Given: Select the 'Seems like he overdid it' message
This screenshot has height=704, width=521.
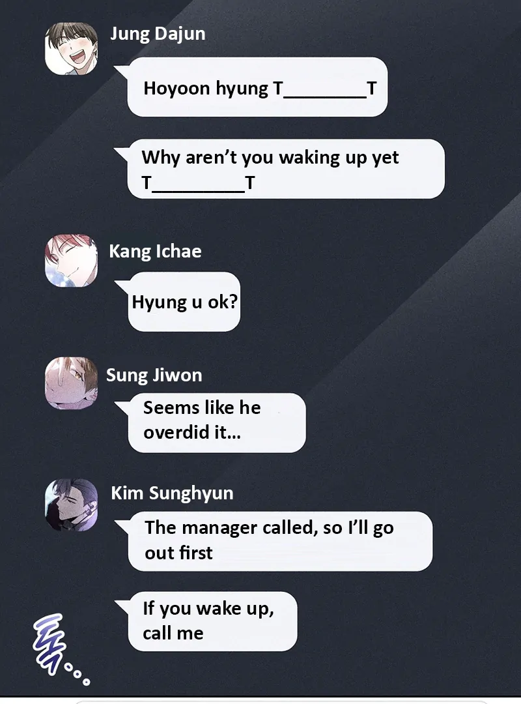Looking at the screenshot, I should 217,422.
